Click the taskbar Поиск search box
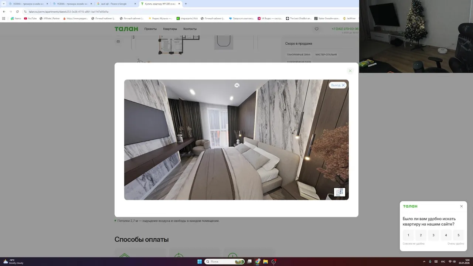Image resolution: width=473 pixels, height=266 pixels. [225, 262]
